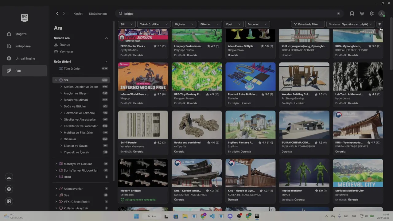The height and width of the screenshot is (221, 393).
Task: Click BUSAN FILM COMMISSION publisher name
Action: tap(298, 146)
